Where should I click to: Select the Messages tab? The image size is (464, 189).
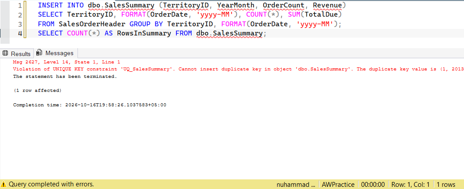(56, 53)
